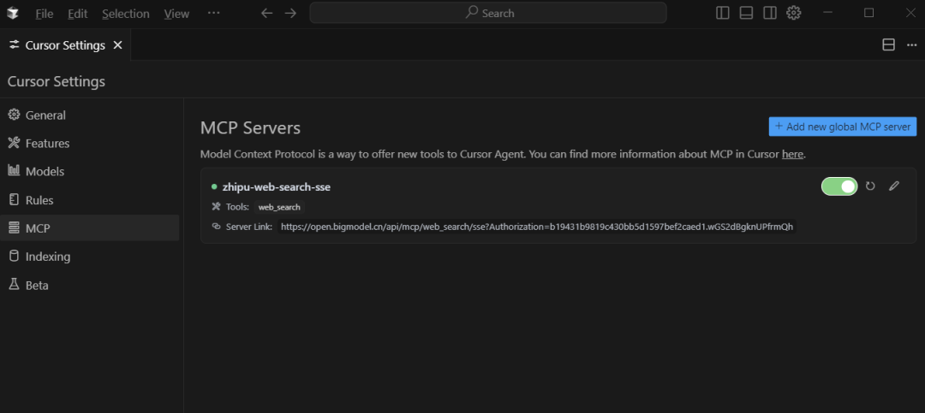Select the MCP settings section
The width and height of the screenshot is (925, 413).
point(89,228)
